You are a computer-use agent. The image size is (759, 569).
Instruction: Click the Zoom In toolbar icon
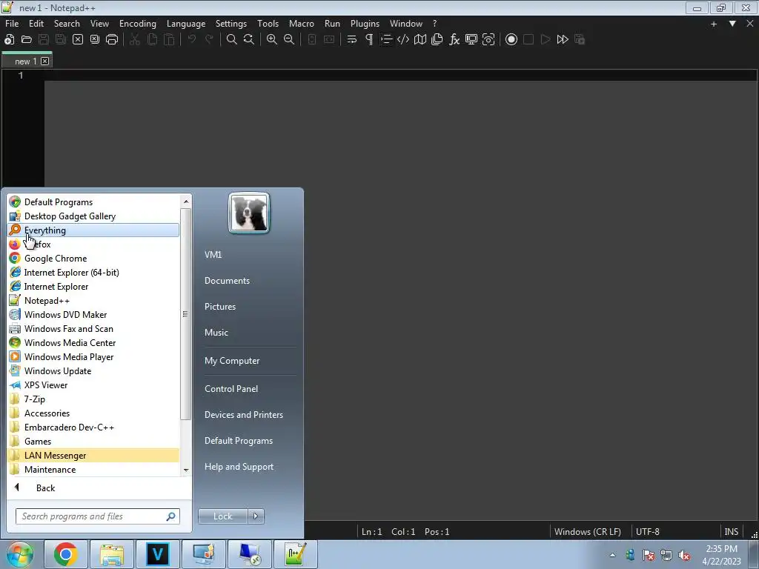pos(272,40)
